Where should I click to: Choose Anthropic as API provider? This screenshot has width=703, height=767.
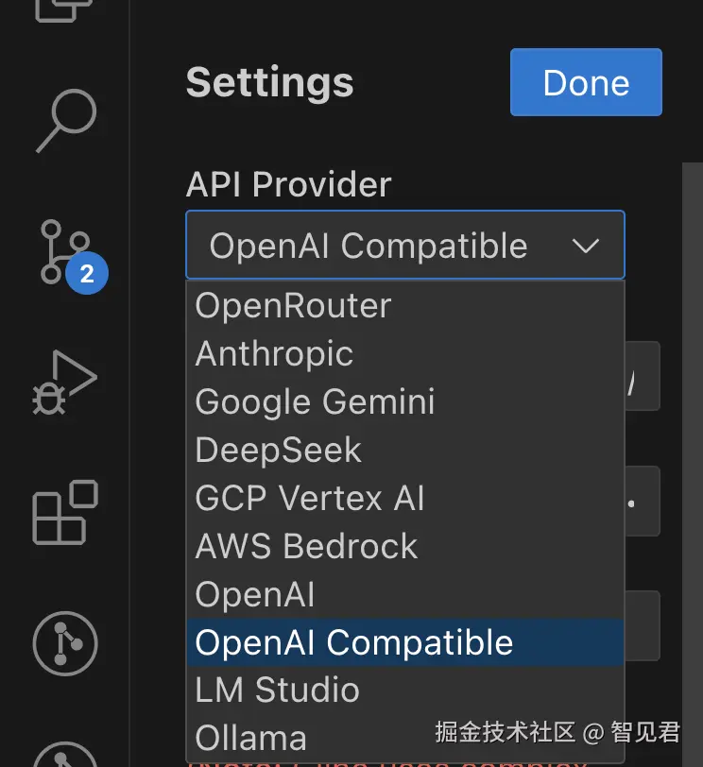tap(274, 353)
